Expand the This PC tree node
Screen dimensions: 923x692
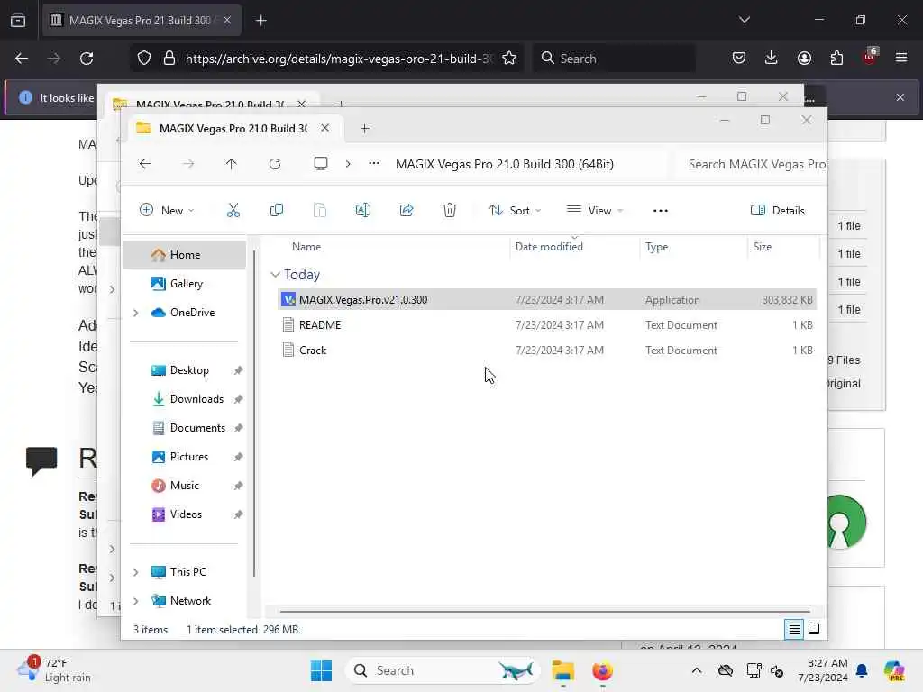click(136, 572)
